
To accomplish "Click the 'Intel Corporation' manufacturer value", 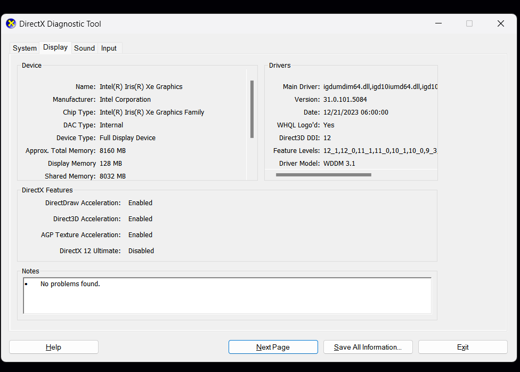I will tap(125, 100).
